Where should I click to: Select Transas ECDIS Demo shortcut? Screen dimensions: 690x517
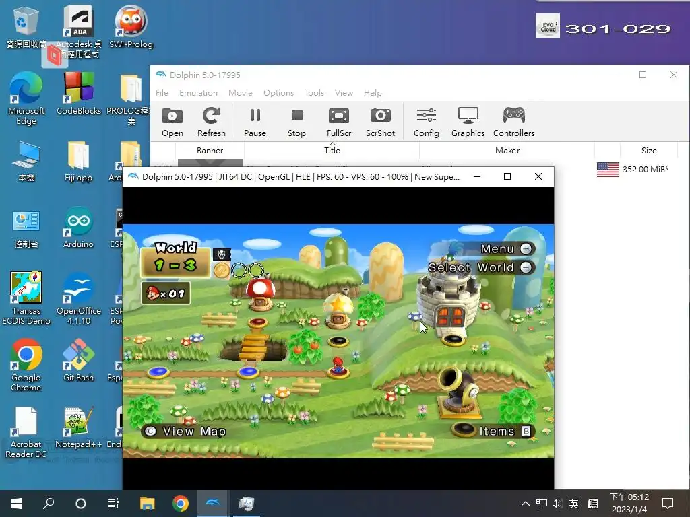click(x=26, y=298)
